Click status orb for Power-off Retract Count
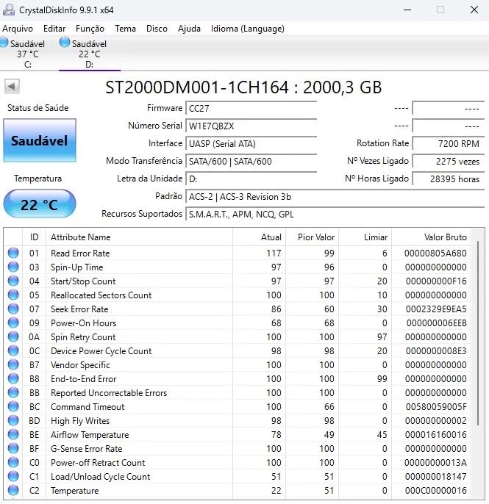The height and width of the screenshot is (504, 489). pos(13,463)
